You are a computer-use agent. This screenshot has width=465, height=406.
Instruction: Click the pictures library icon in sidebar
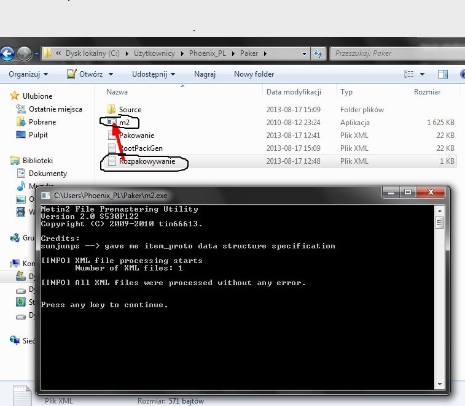point(21,199)
